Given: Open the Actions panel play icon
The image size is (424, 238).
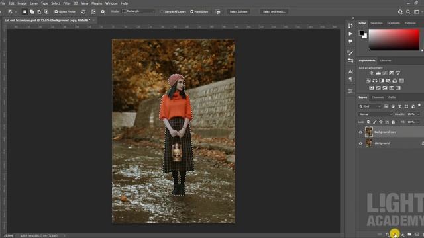Looking at the screenshot, I should pos(350,34).
